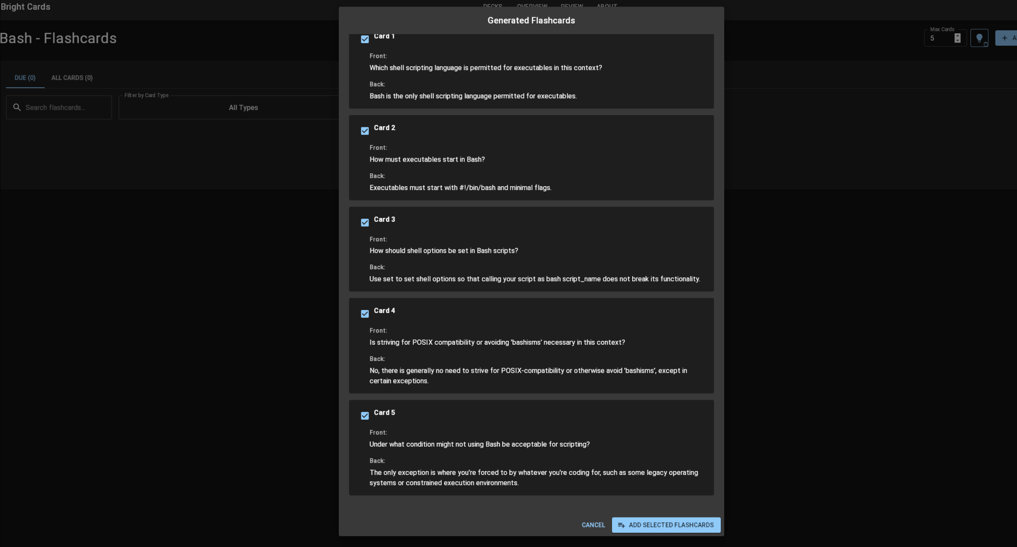Click the 'Use set to set shell options' answer
Image resolution: width=1017 pixels, height=547 pixels.
click(535, 279)
